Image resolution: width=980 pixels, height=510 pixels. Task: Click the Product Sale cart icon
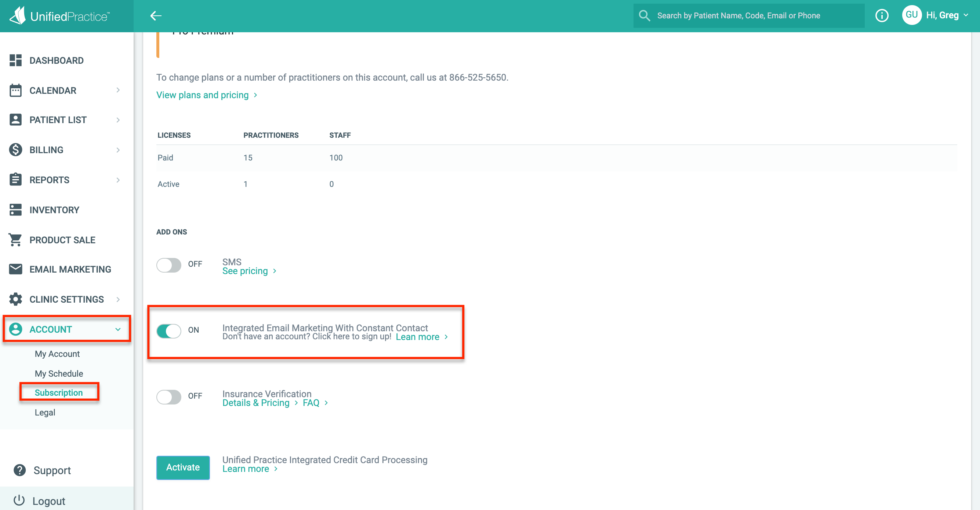(x=15, y=240)
